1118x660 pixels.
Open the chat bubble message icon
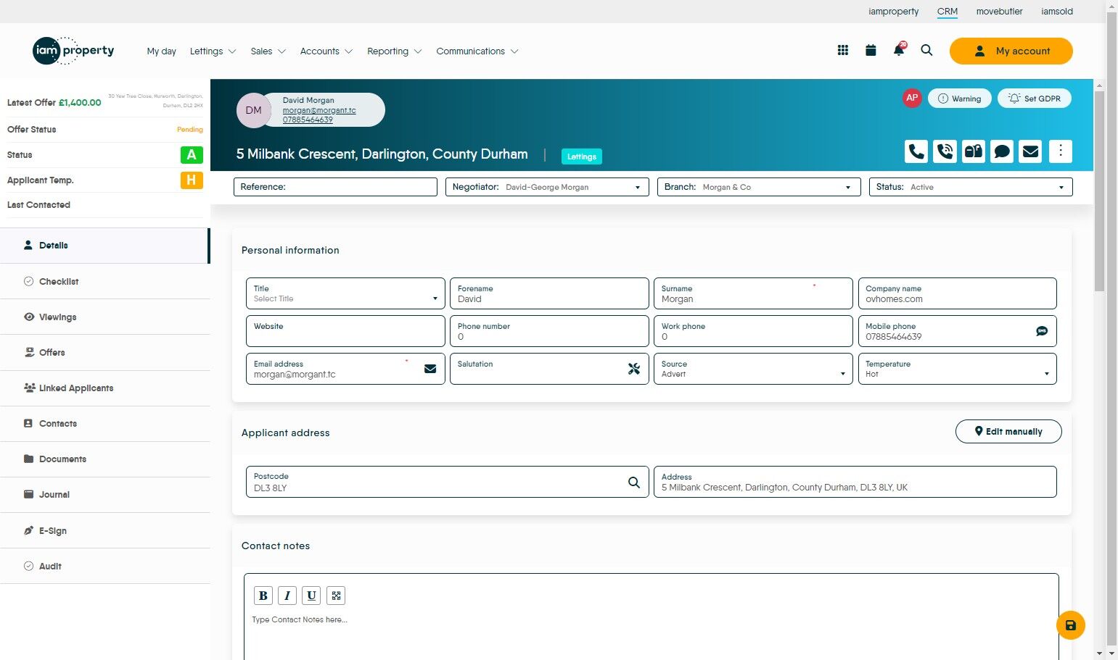point(1002,151)
